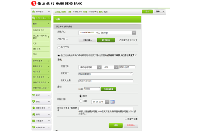Click the 投资 sidebar icon
Screen dimensions: 202x131
pos(33,95)
